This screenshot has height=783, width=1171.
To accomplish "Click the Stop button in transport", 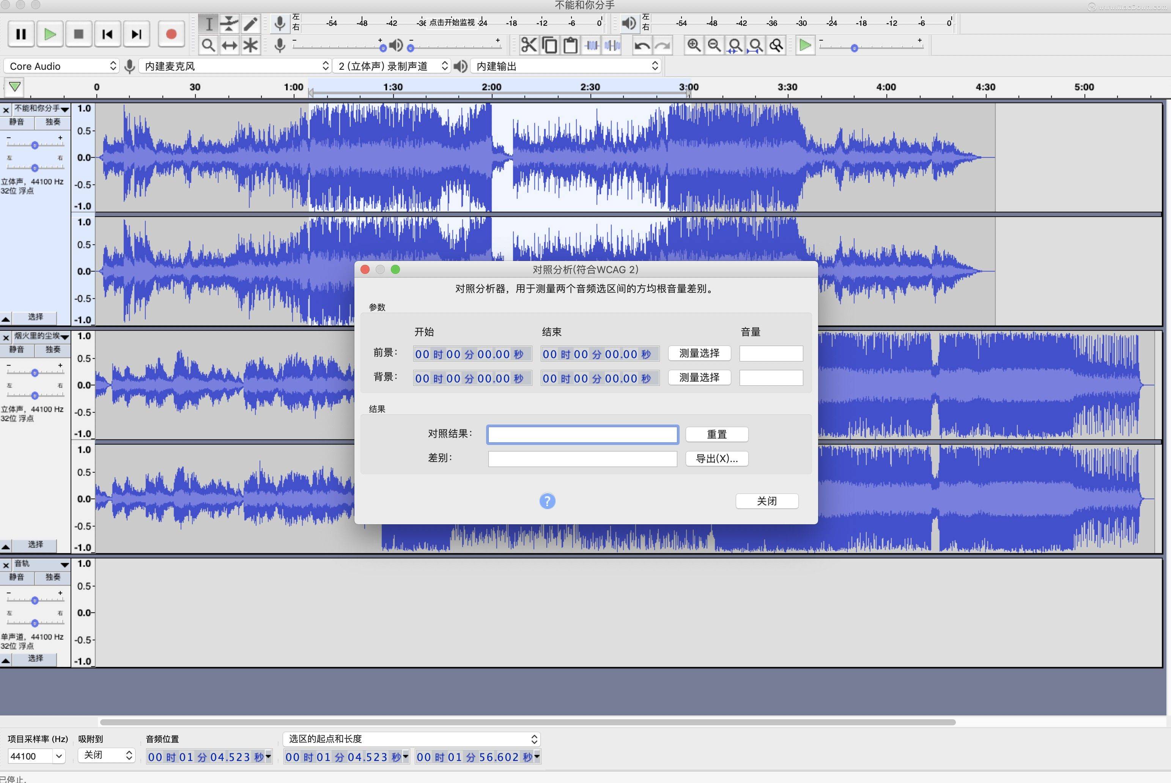I will (x=78, y=33).
